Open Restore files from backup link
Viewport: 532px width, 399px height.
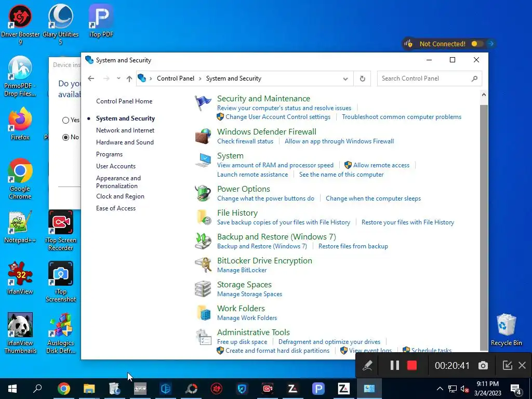353,246
